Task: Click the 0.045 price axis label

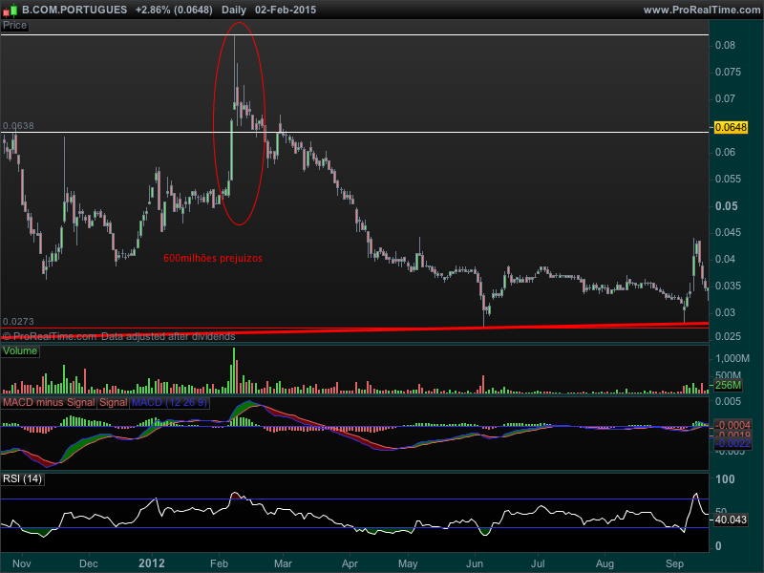Action: coord(728,232)
